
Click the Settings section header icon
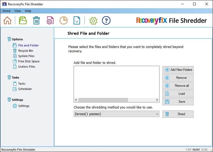click(9, 100)
